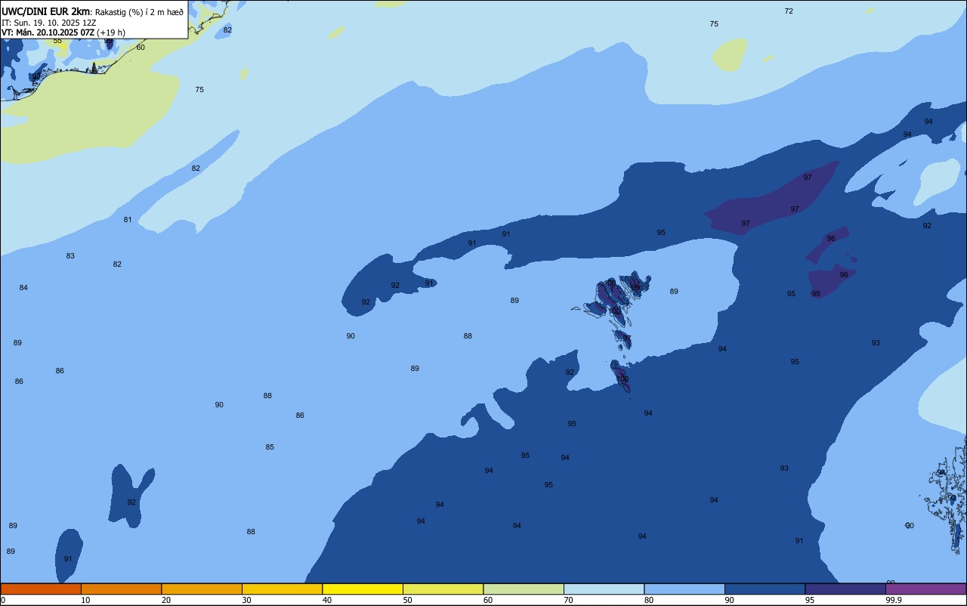Click the "72" humidity value on the map
Image resolution: width=967 pixels, height=606 pixels.
(x=789, y=11)
